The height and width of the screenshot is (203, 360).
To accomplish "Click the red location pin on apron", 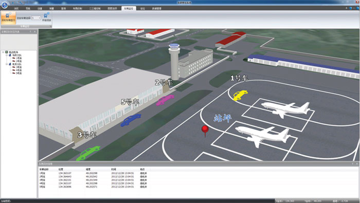I will tap(205, 131).
